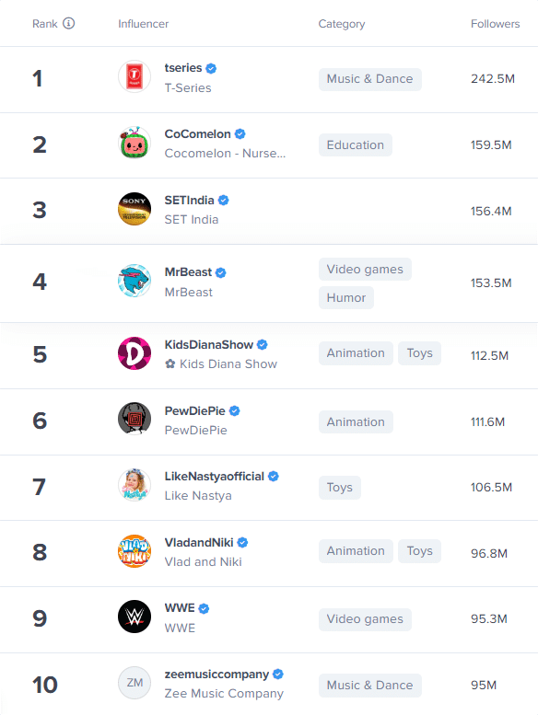Open the T-Series channel avatar
The image size is (538, 715).
pyautogui.click(x=134, y=76)
